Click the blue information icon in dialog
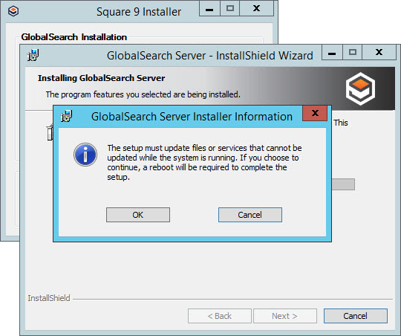This screenshot has height=336, width=401. tap(85, 155)
